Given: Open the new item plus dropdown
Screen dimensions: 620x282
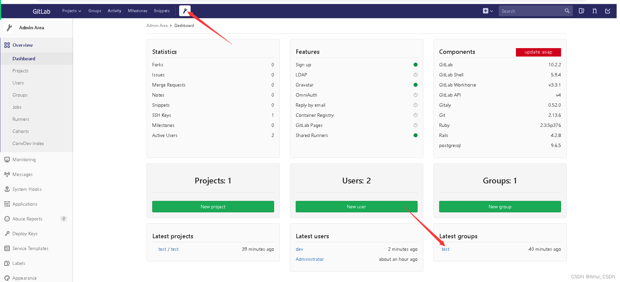Looking at the screenshot, I should 488,11.
